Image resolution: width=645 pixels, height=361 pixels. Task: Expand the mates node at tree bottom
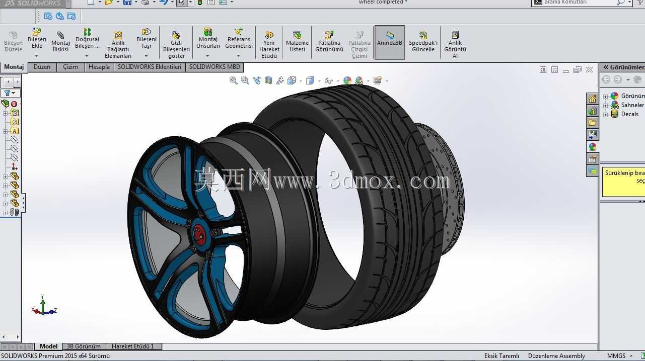(x=5, y=213)
